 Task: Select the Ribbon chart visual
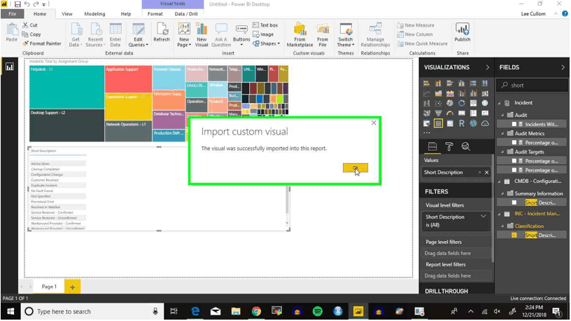click(485, 93)
